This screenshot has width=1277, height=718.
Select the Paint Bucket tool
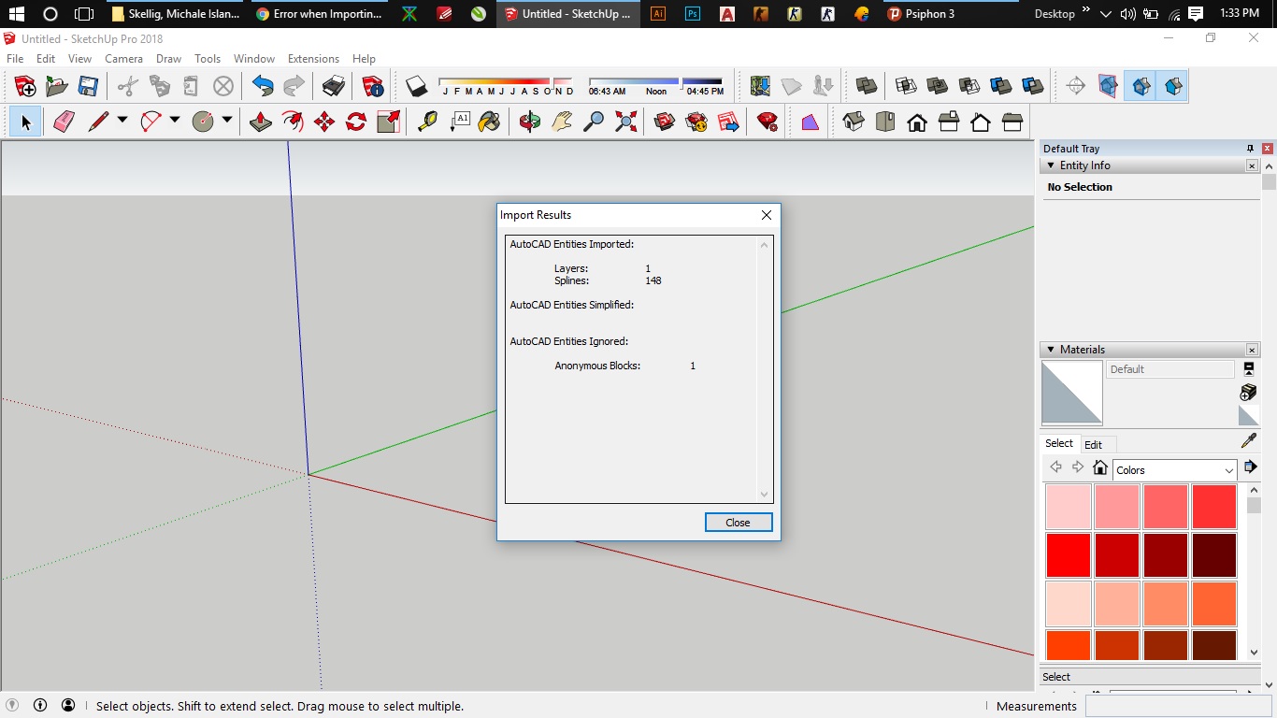pos(489,122)
